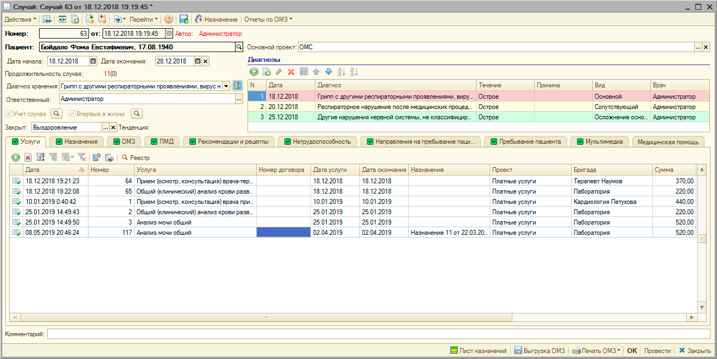Add a new service in the Услуги toolbar
Viewport: 717px width, 359px height.
pos(16,157)
